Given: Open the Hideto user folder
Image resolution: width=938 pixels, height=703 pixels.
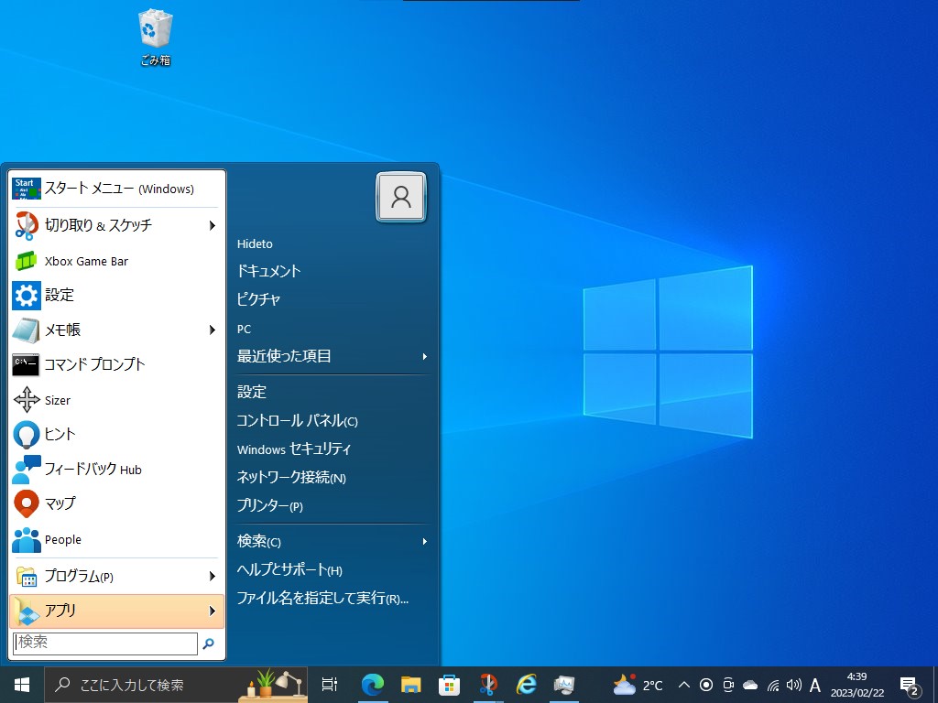Looking at the screenshot, I should [255, 243].
